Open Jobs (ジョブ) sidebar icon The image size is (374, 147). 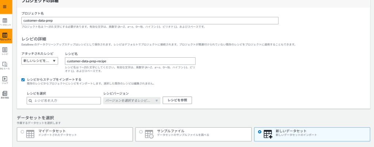[5, 79]
